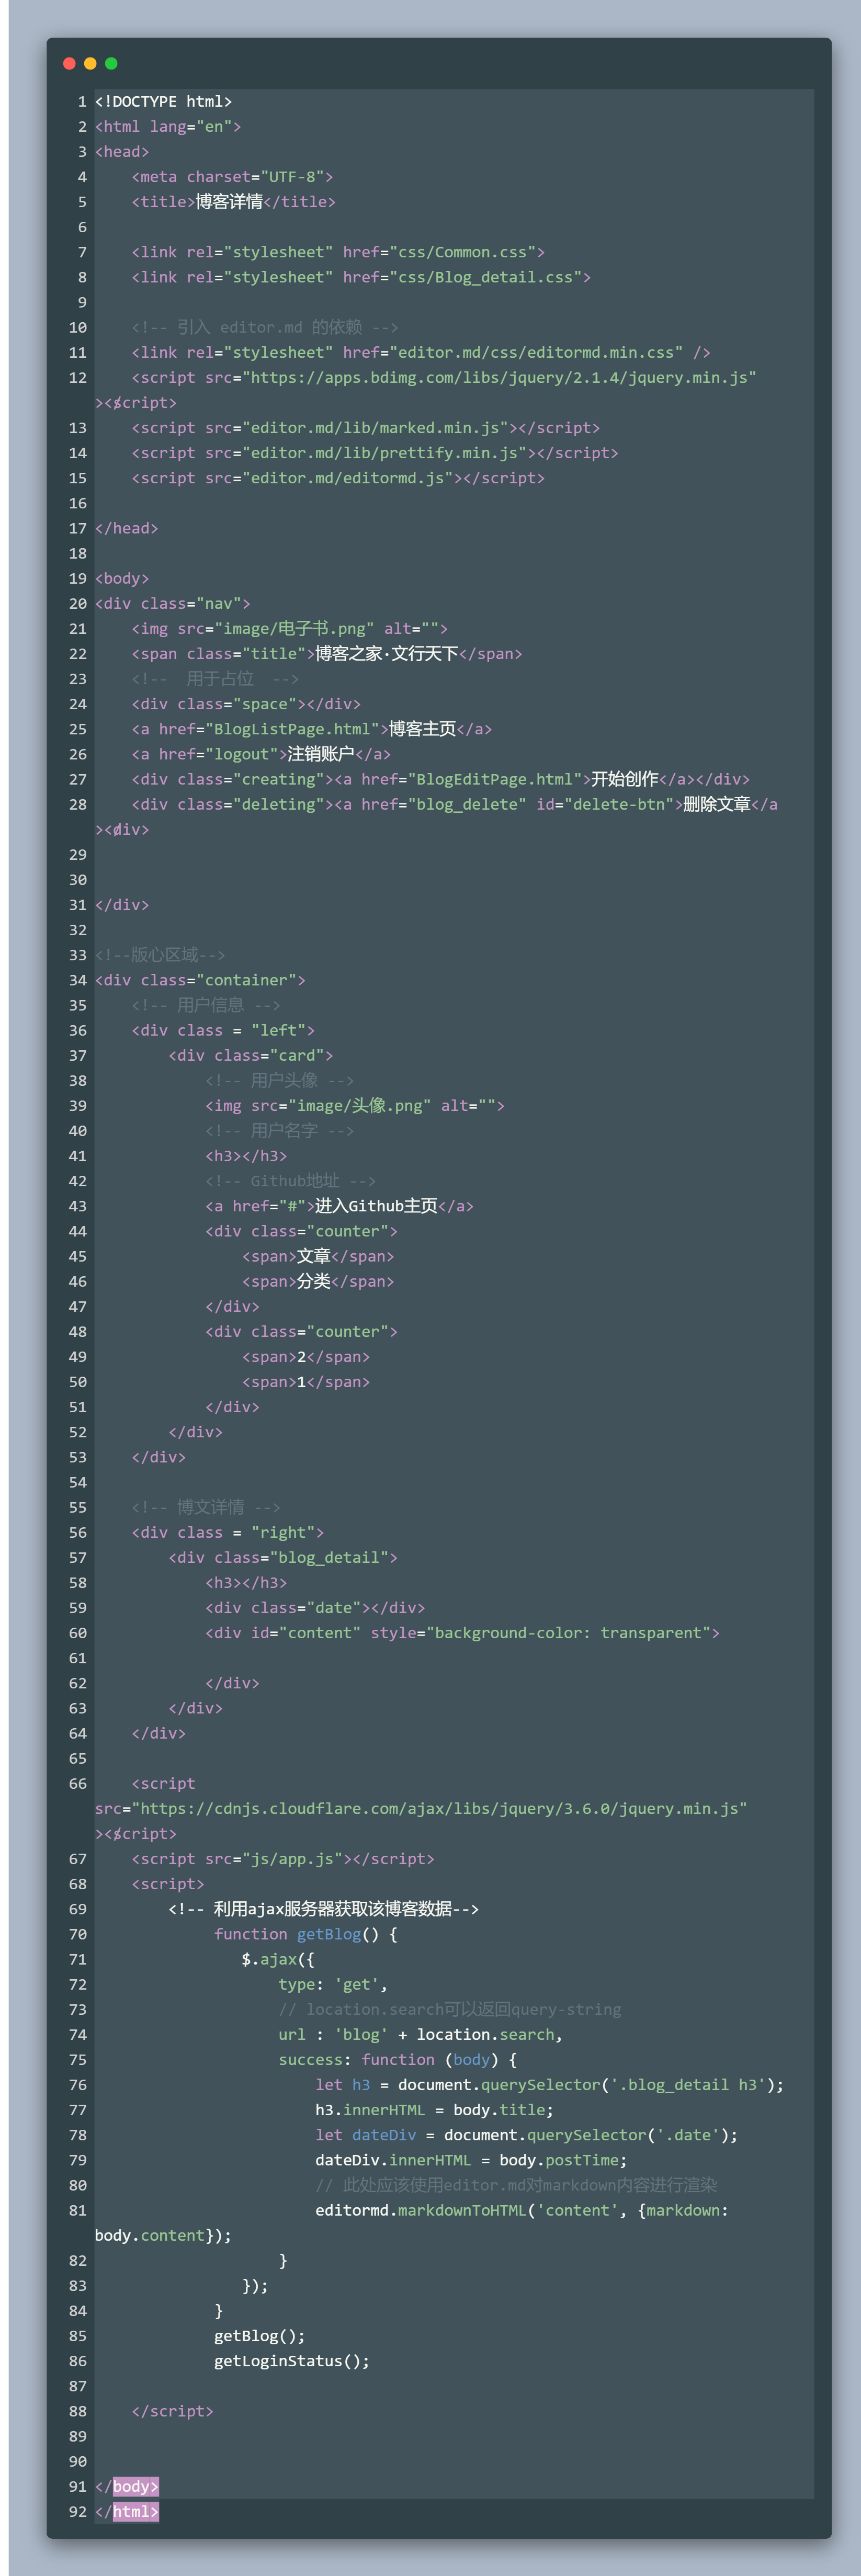Click the div class "nav" value

(219, 604)
